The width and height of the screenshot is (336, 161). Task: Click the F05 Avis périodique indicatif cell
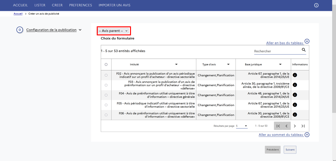(x=154, y=105)
